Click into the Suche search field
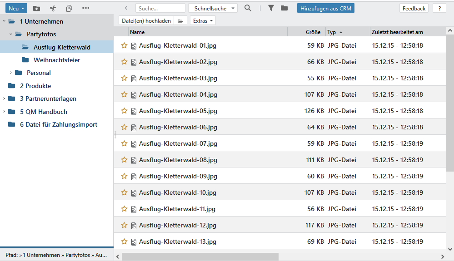This screenshot has height=261, width=454. pyautogui.click(x=160, y=8)
